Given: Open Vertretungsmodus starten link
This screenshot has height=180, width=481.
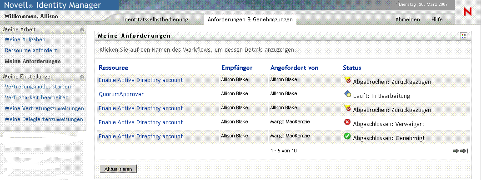Looking at the screenshot, I should (38, 87).
